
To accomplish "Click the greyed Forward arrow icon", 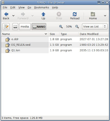I will (x=23, y=14).
